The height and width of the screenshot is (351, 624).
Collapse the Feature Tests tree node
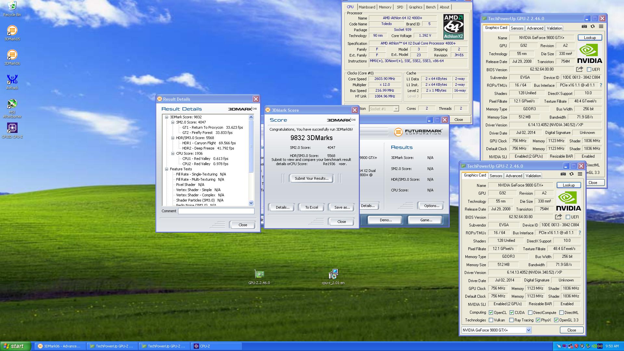[x=166, y=169]
